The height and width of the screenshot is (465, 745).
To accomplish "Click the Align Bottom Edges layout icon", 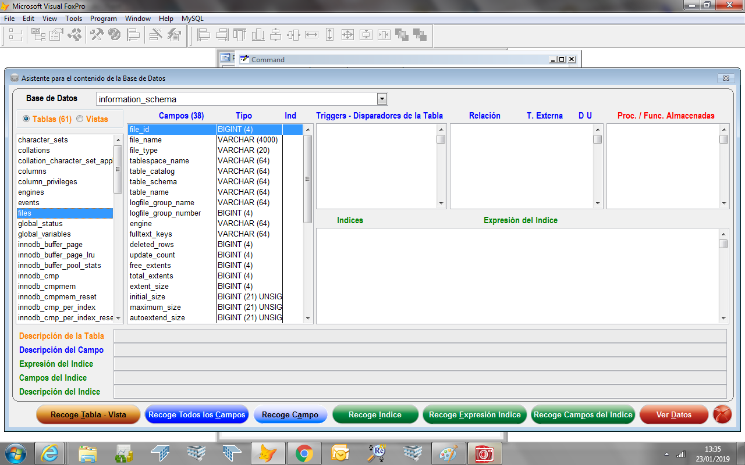I will pyautogui.click(x=258, y=35).
